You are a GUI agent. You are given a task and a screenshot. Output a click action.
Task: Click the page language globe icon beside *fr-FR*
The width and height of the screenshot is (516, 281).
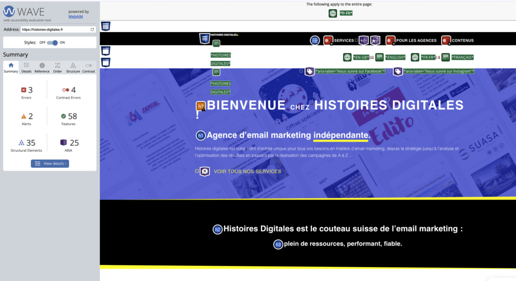333,14
